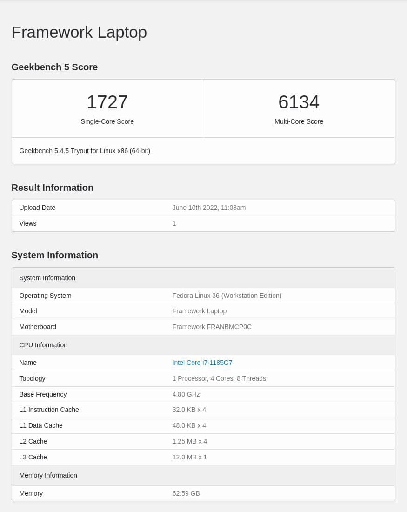Select the Model value Framework Laptop
407x512 pixels.
click(x=200, y=311)
